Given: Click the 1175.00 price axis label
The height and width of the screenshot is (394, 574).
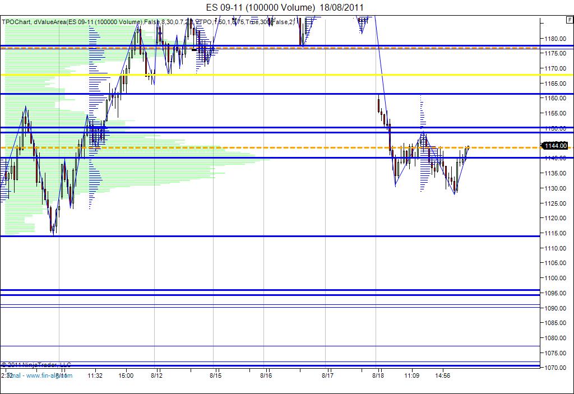Looking at the screenshot, I should (556, 53).
